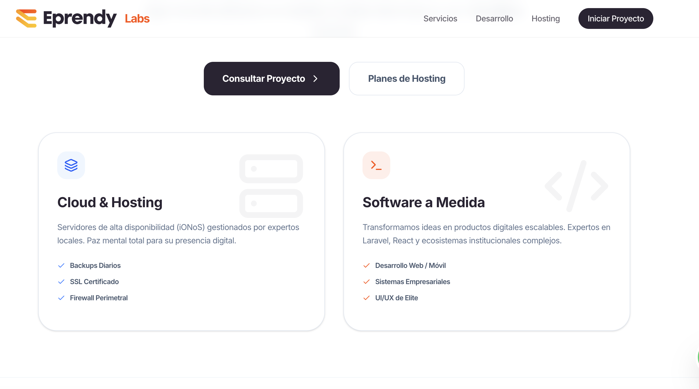This screenshot has width=699, height=389.
Task: Select the Software a Medida card heading
Action: pos(424,202)
